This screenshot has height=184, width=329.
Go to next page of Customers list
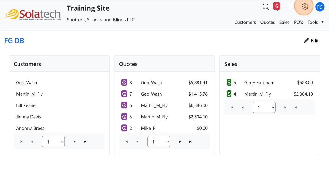tap(75, 142)
